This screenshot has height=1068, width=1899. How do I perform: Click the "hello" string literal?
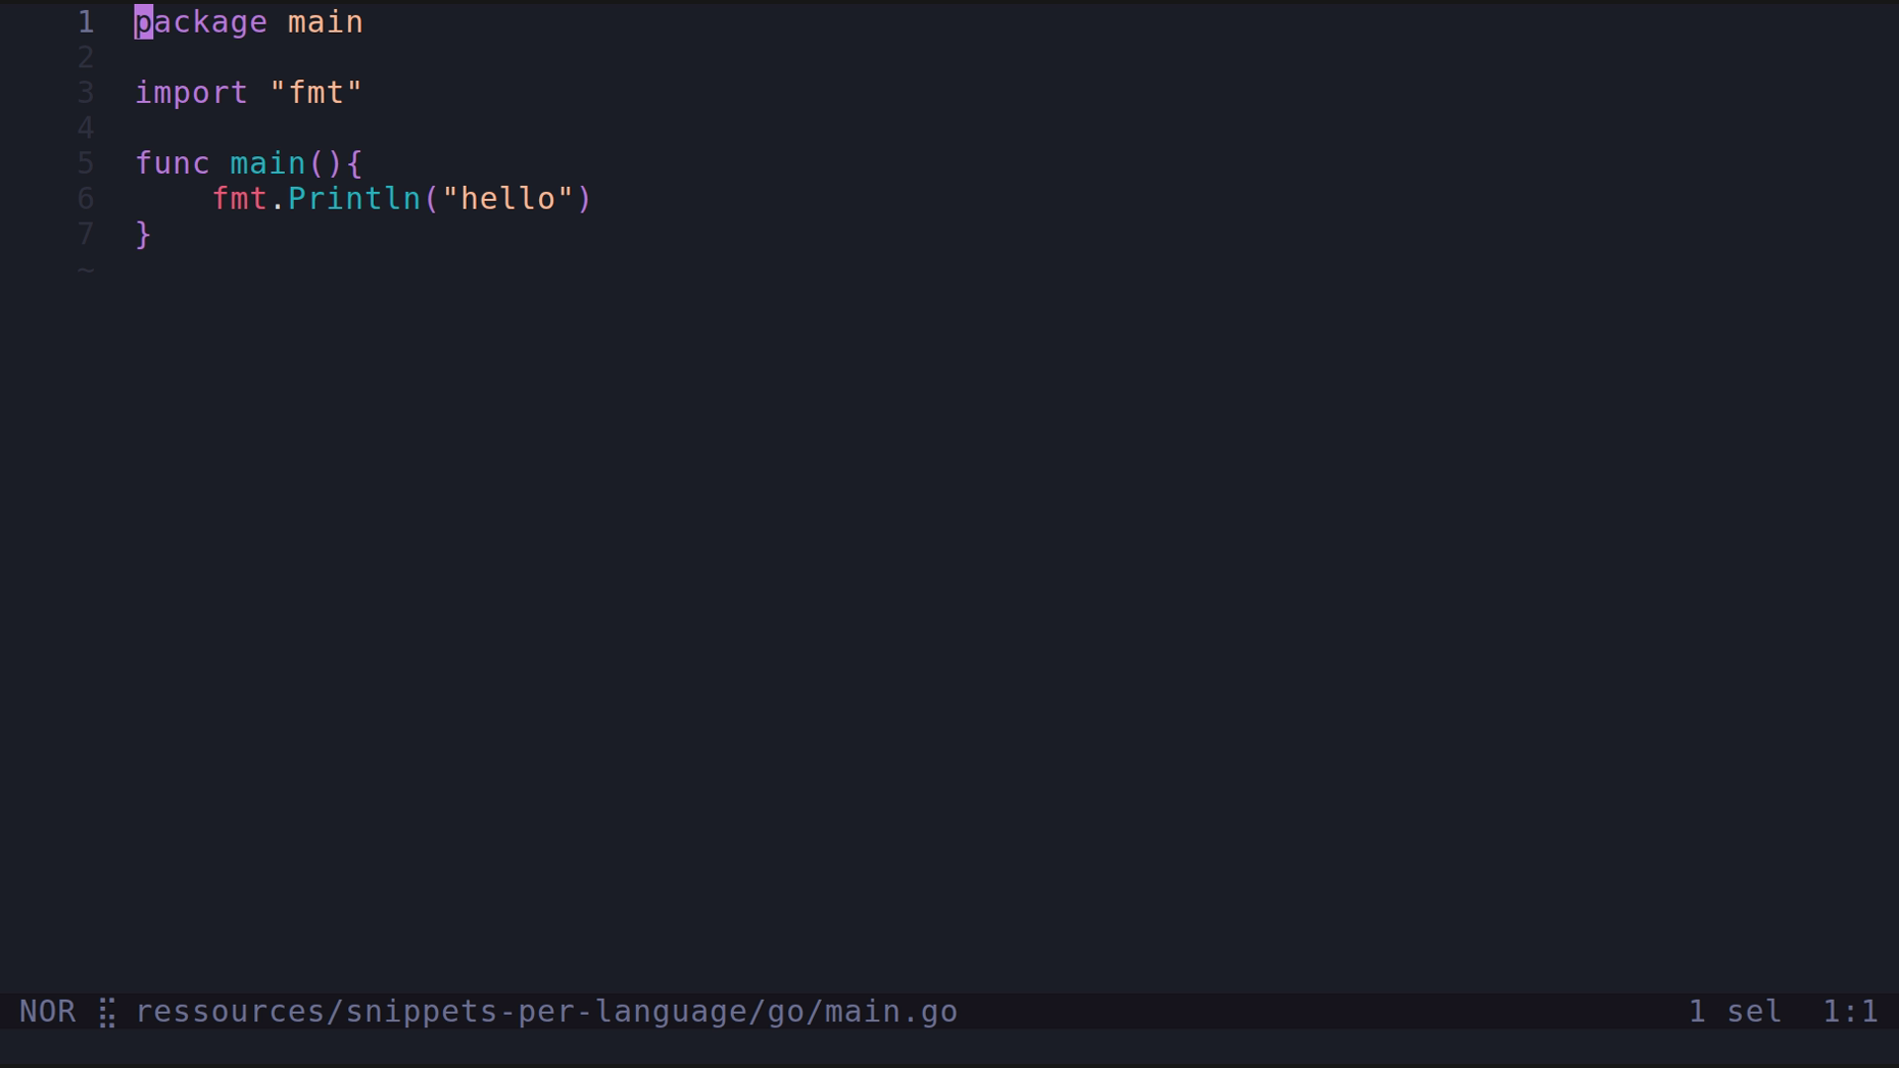(507, 199)
